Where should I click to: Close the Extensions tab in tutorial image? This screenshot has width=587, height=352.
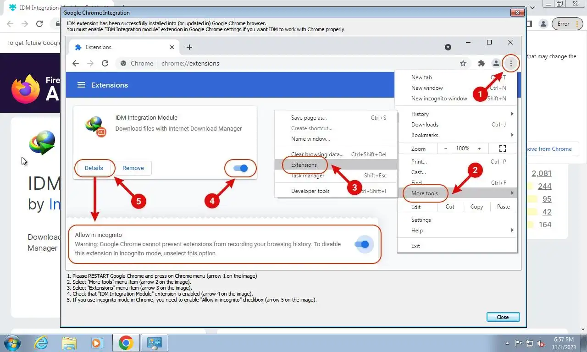tap(172, 47)
